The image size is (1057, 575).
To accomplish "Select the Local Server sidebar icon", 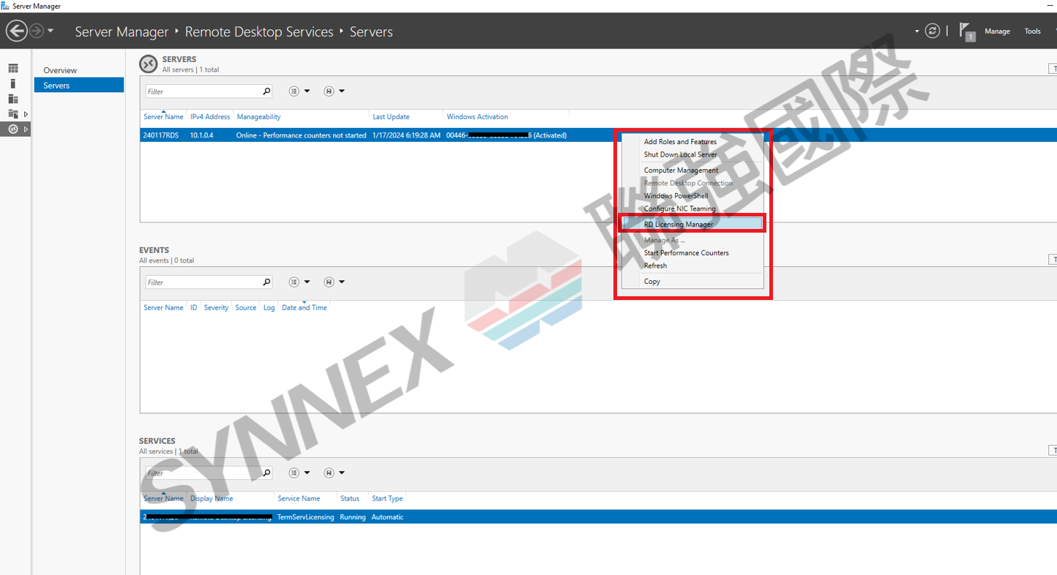I will [12, 83].
